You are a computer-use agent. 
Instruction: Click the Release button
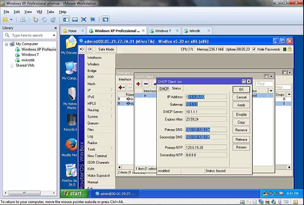point(241,140)
